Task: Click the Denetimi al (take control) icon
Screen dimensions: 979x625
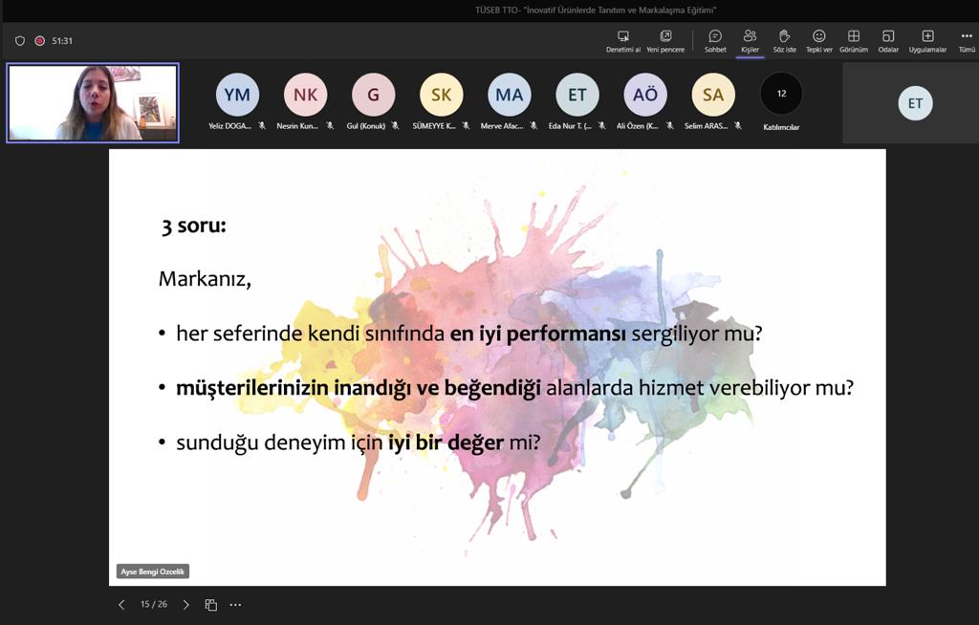Action: click(623, 37)
